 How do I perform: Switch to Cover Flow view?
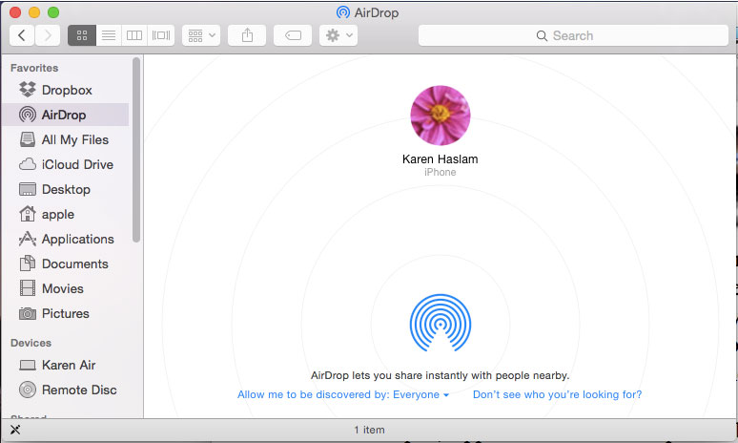coord(161,35)
